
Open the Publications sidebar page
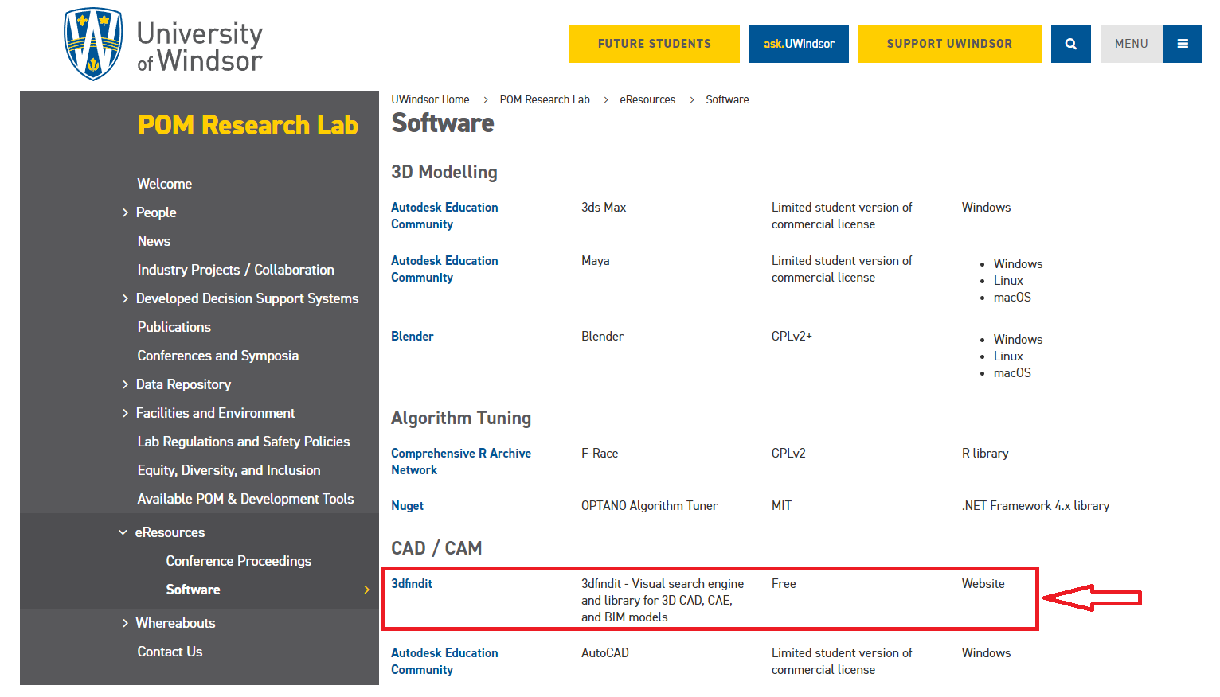[174, 327]
